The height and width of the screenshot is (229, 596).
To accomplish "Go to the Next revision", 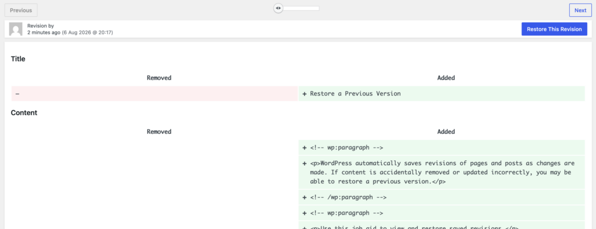I will [x=580, y=10].
